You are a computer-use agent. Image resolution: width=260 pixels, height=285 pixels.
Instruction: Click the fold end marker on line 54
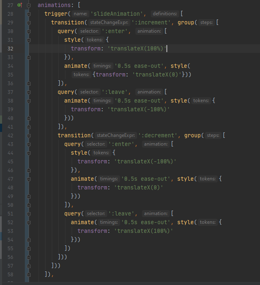29,240
